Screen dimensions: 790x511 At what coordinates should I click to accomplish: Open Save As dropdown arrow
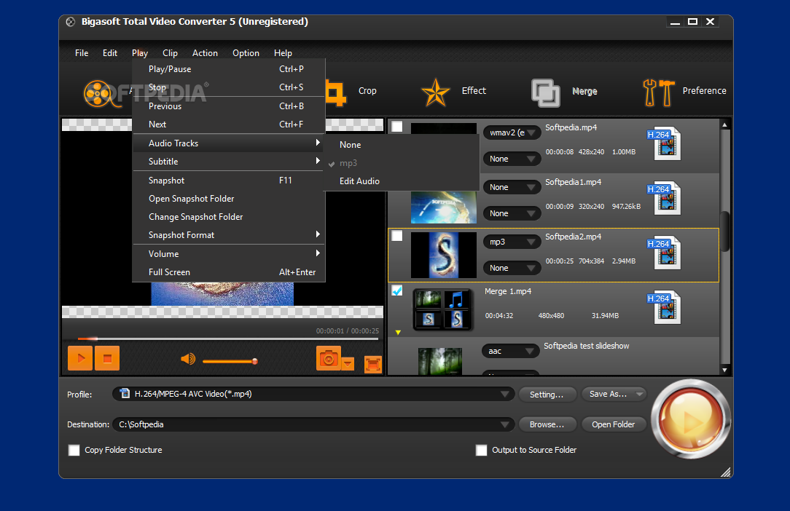(x=639, y=395)
